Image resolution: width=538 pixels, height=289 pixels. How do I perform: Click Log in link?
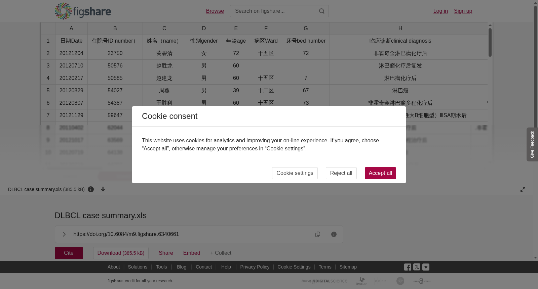(440, 11)
